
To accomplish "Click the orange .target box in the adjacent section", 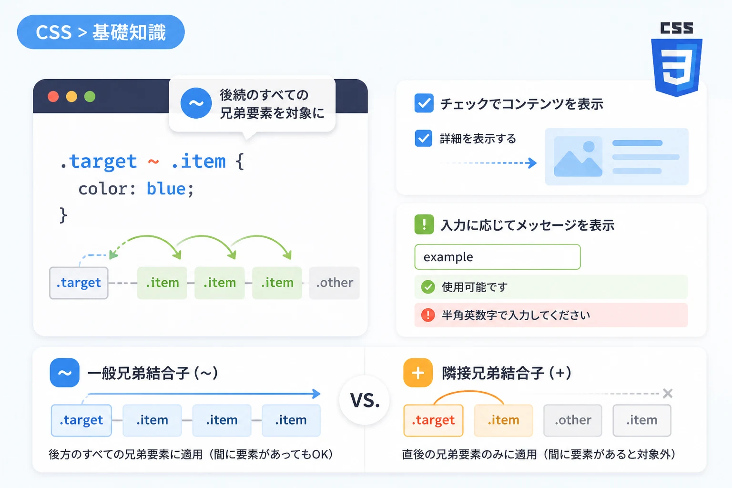I will [433, 420].
